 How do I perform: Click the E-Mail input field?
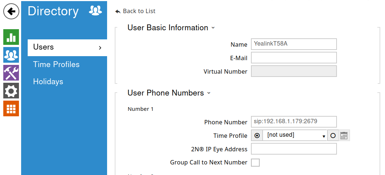[294, 58]
